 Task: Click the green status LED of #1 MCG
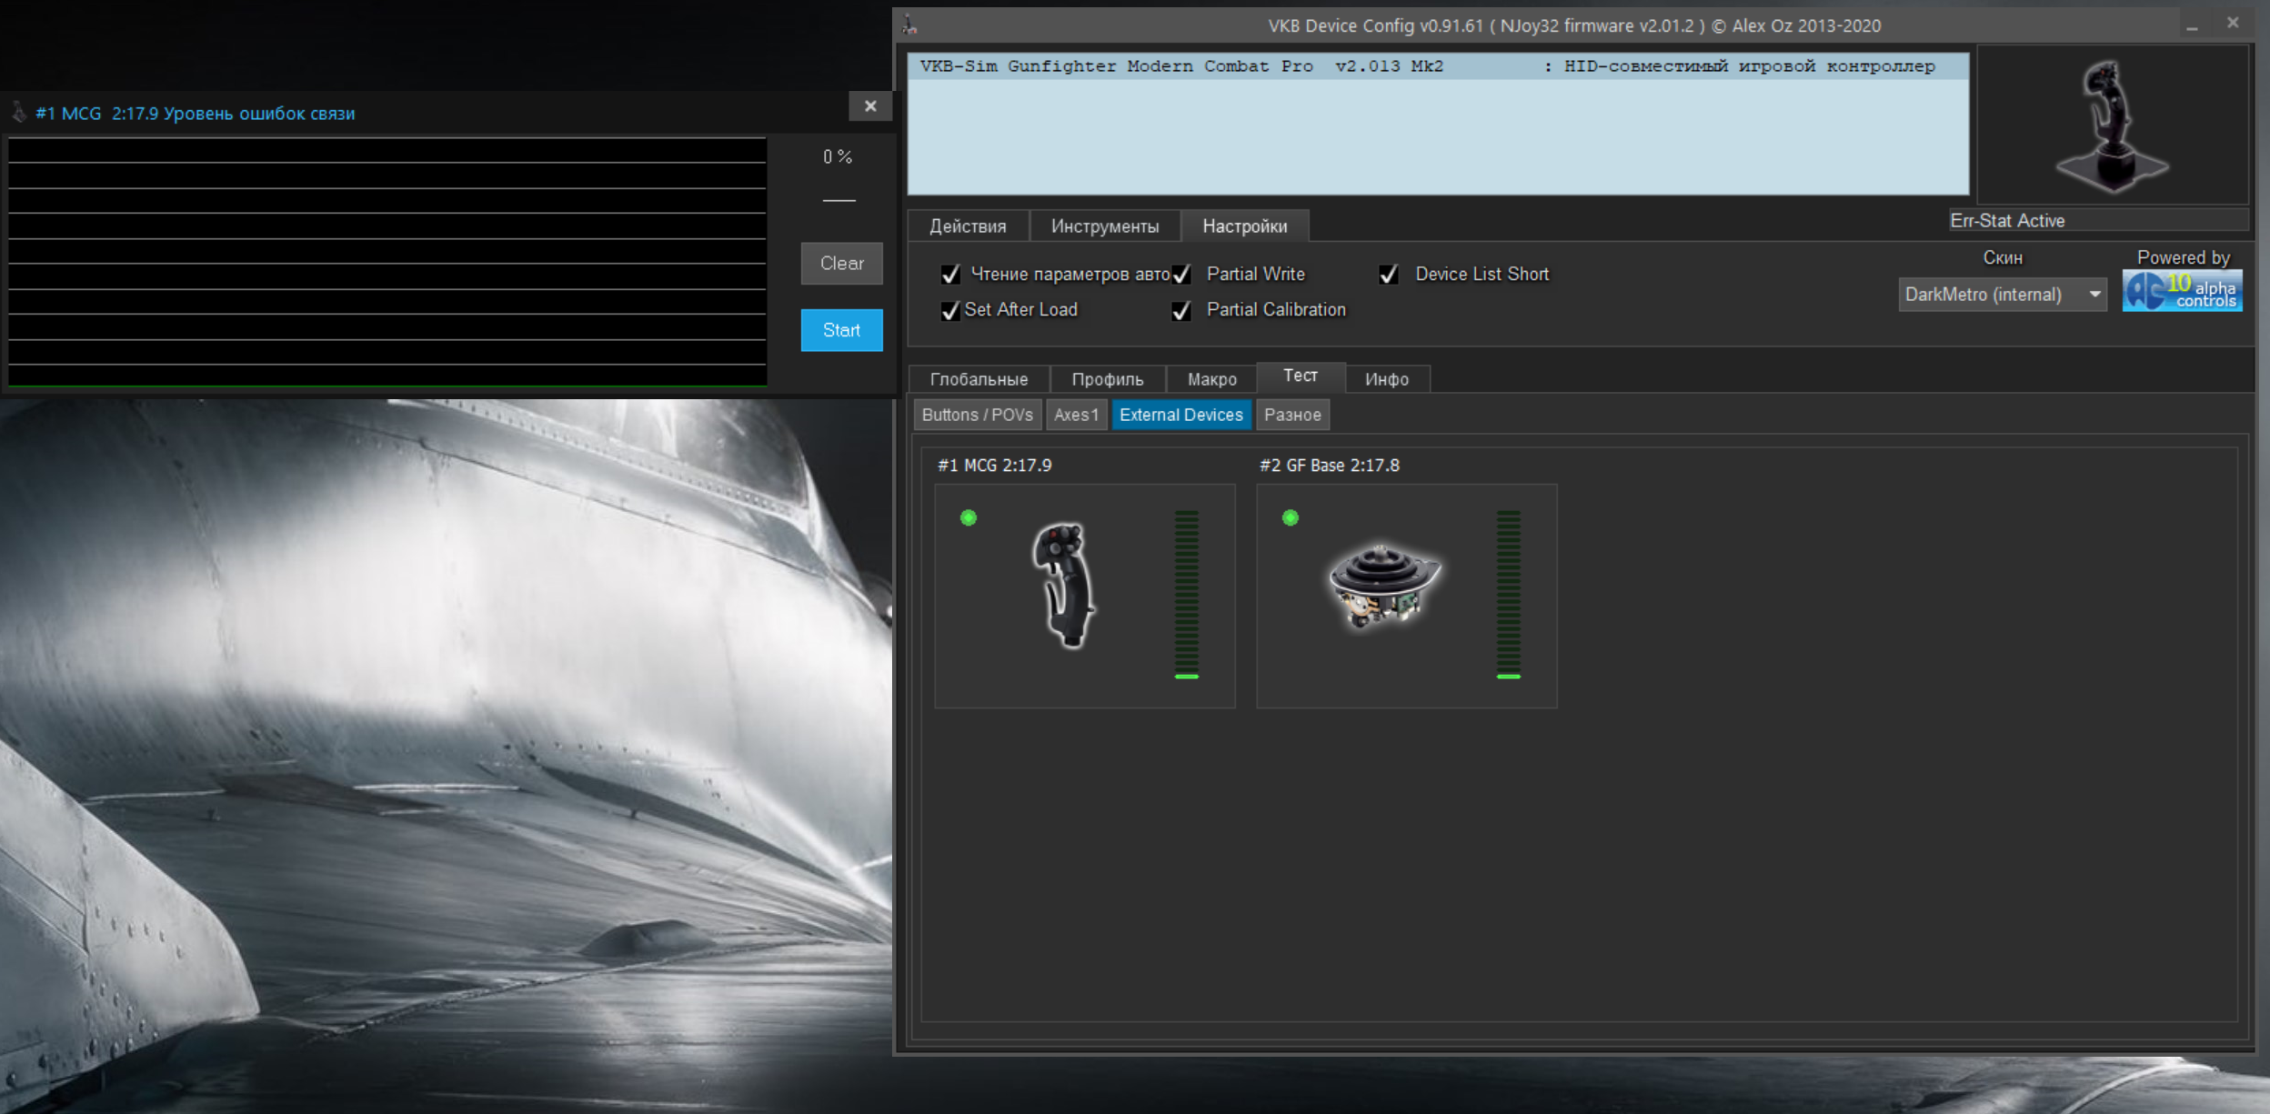click(969, 517)
